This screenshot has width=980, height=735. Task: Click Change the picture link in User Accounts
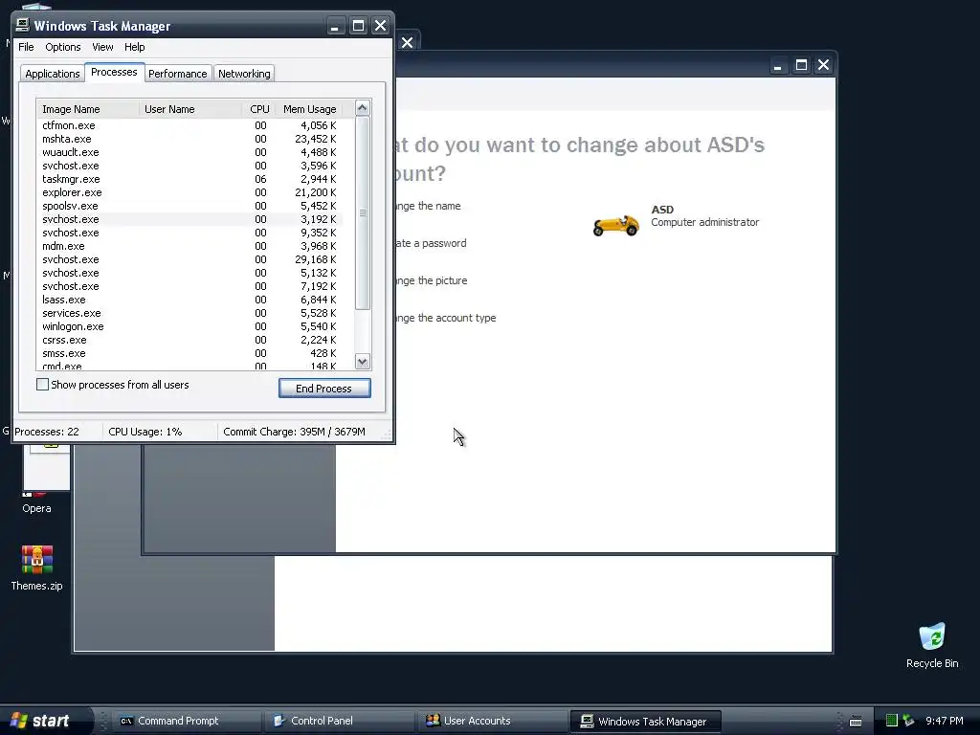[x=432, y=280]
